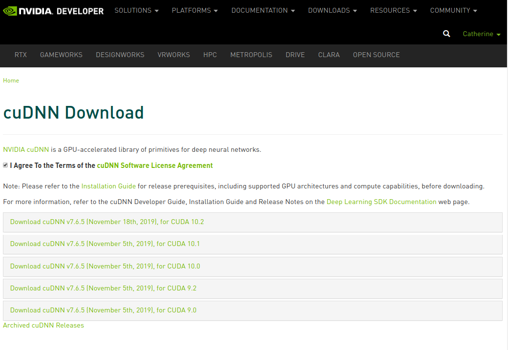Open the Clara section

click(329, 55)
